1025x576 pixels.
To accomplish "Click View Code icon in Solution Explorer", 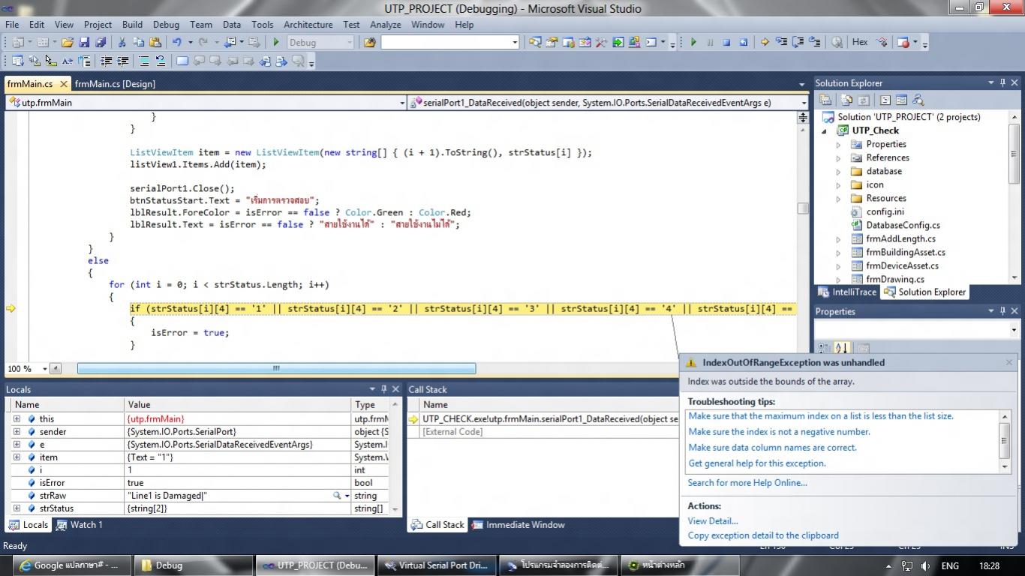I will click(885, 100).
